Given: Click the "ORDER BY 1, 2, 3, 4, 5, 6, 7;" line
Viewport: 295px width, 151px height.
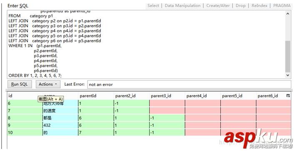Looking at the screenshot, I should click(x=35, y=76).
